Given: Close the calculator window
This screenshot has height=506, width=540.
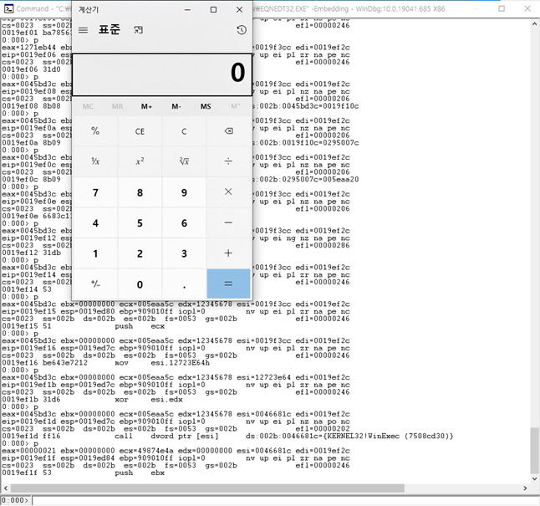Looking at the screenshot, I should click(x=240, y=10).
